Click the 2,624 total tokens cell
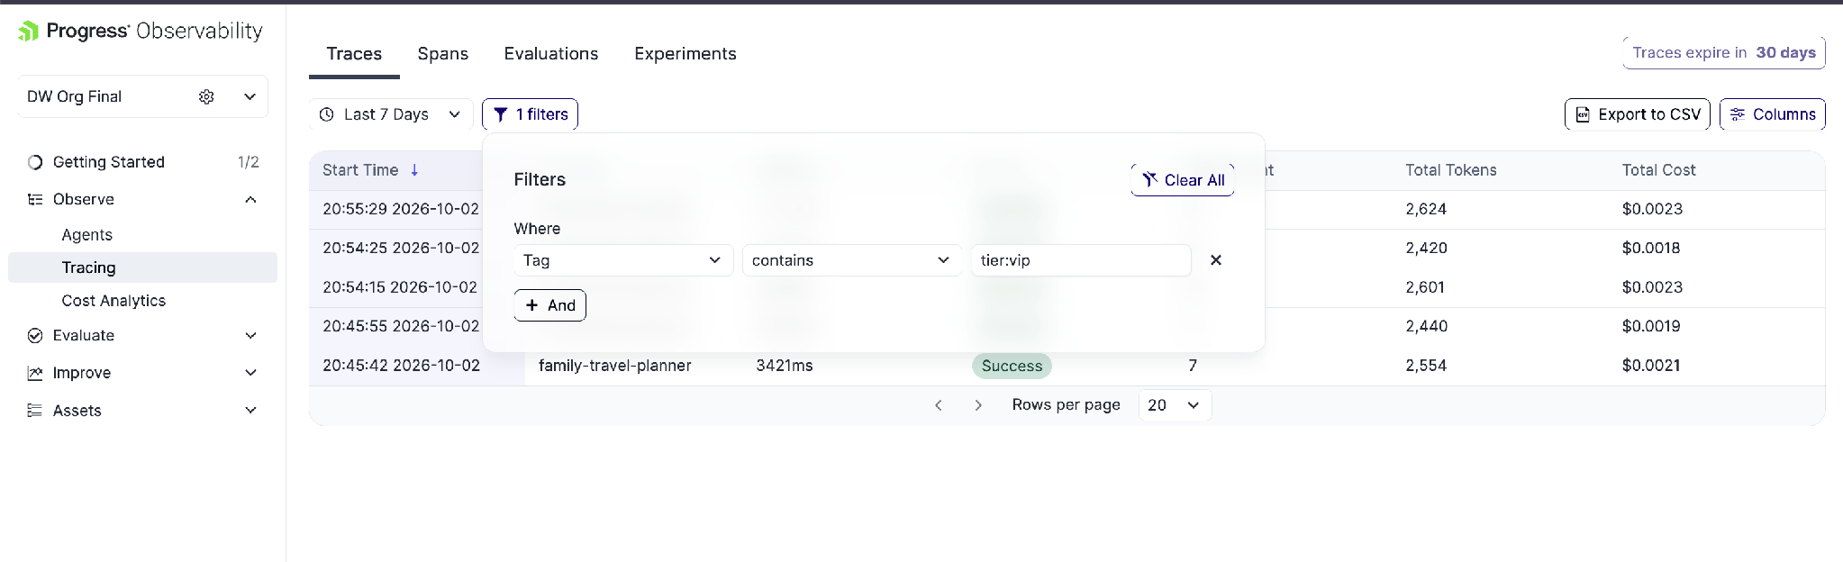This screenshot has height=562, width=1843. pyautogui.click(x=1426, y=209)
